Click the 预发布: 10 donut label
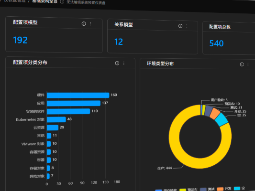255x191 pixels. click(x=232, y=104)
